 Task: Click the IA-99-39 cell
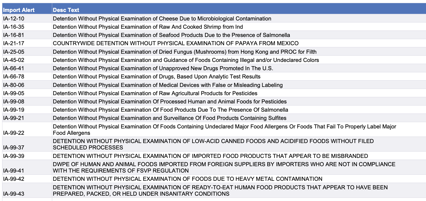tap(14, 156)
